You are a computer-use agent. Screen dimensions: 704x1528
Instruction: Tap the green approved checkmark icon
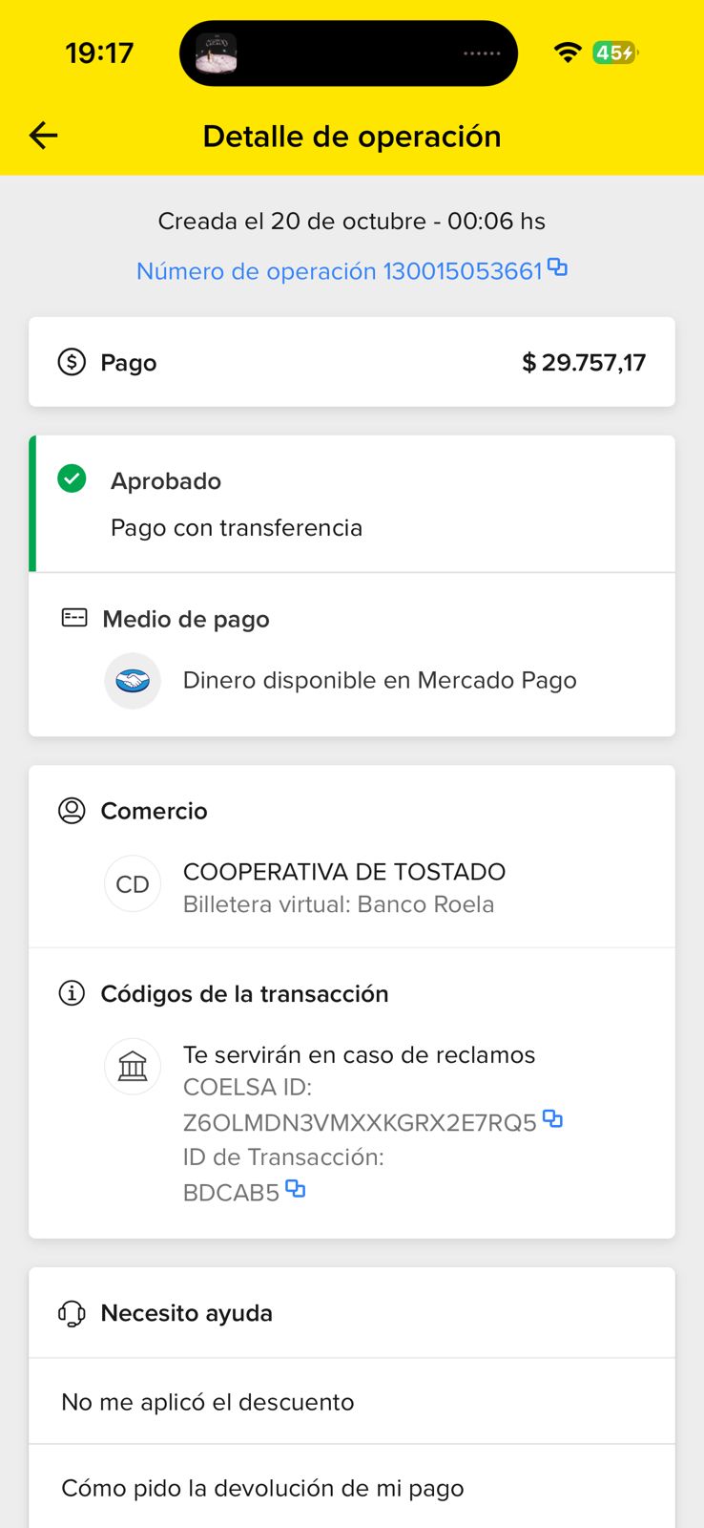click(72, 479)
